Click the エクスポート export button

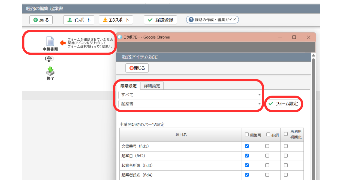116,20
